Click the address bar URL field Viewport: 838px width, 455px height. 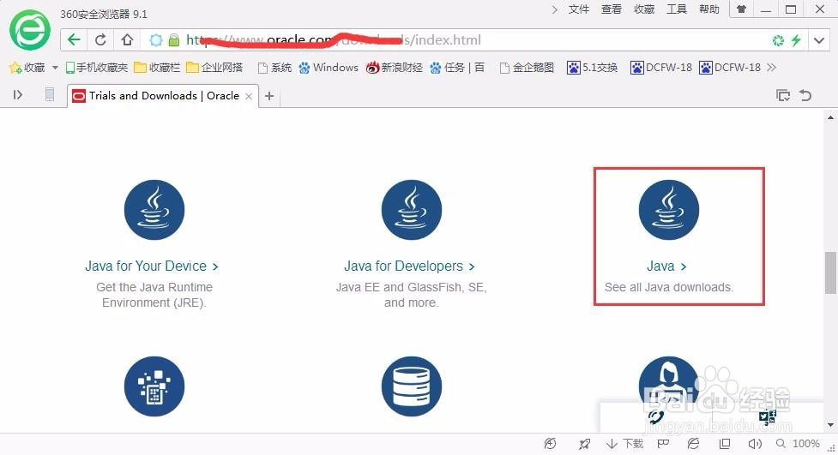[455, 40]
